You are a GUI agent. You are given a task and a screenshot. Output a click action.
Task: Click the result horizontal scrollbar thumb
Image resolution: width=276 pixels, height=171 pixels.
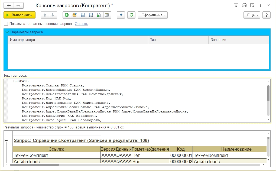34,165
